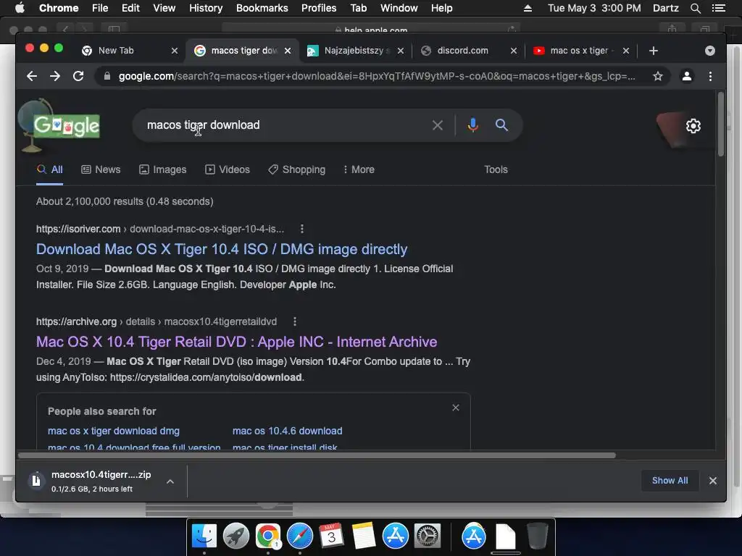Go back using the browser back arrow
The width and height of the screenshot is (742, 556).
tap(32, 76)
